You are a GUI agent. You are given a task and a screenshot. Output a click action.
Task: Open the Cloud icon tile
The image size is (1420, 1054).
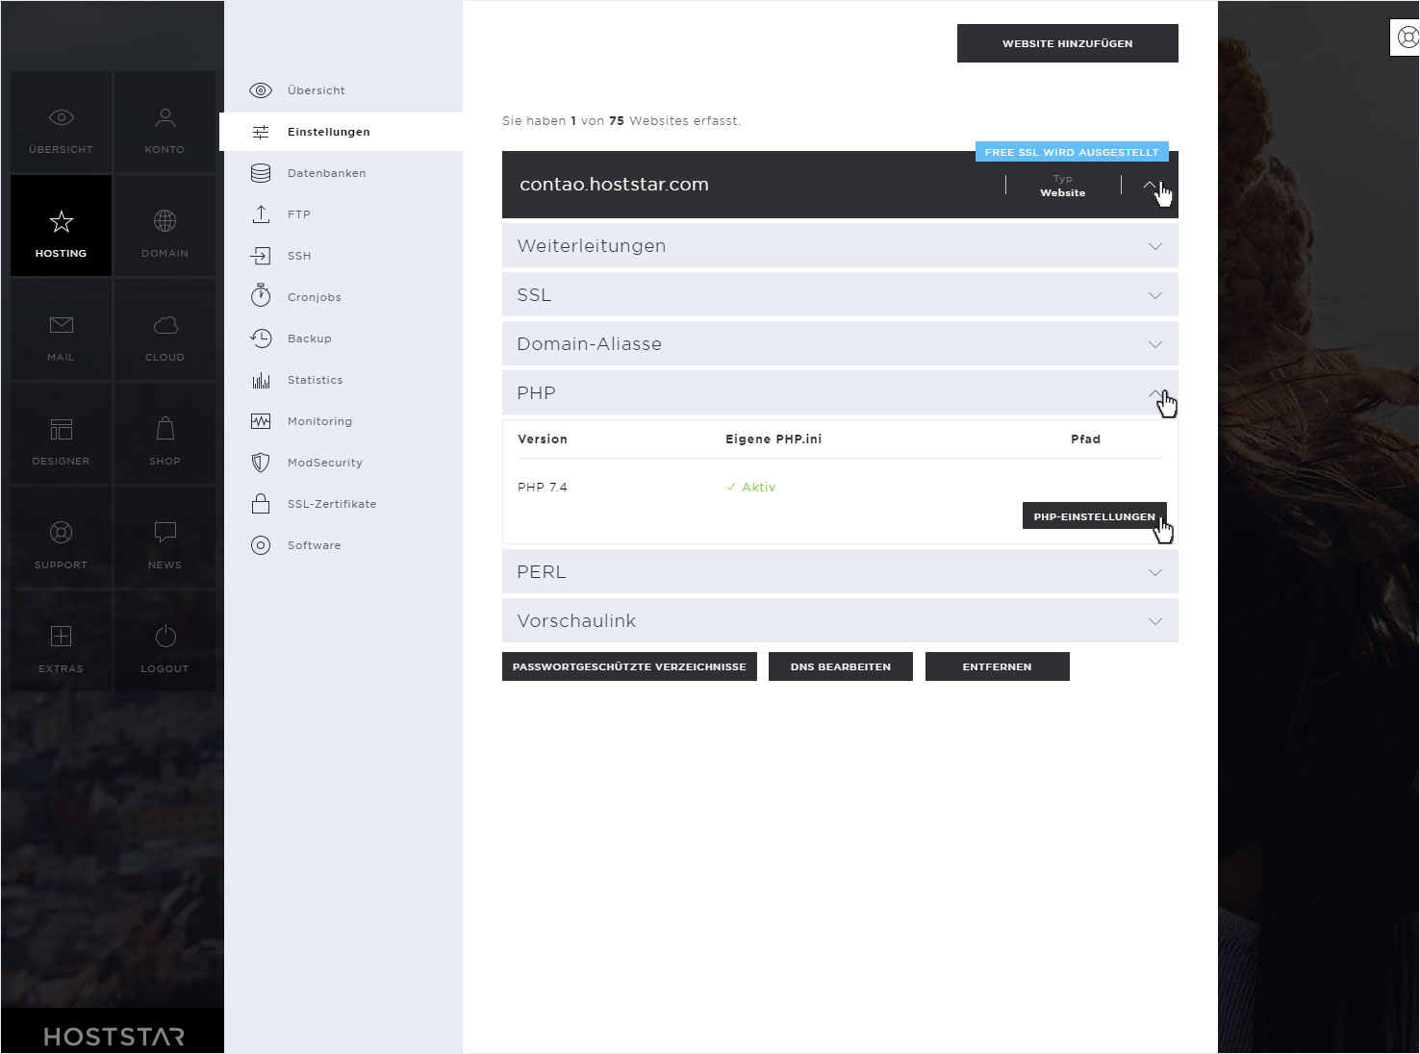165,330
